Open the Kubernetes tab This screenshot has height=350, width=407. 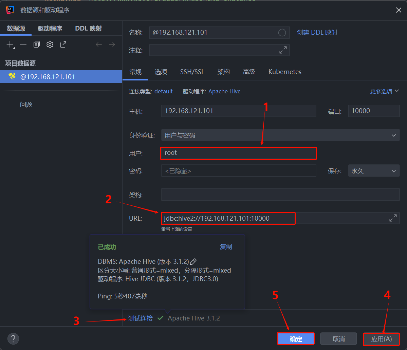click(285, 72)
